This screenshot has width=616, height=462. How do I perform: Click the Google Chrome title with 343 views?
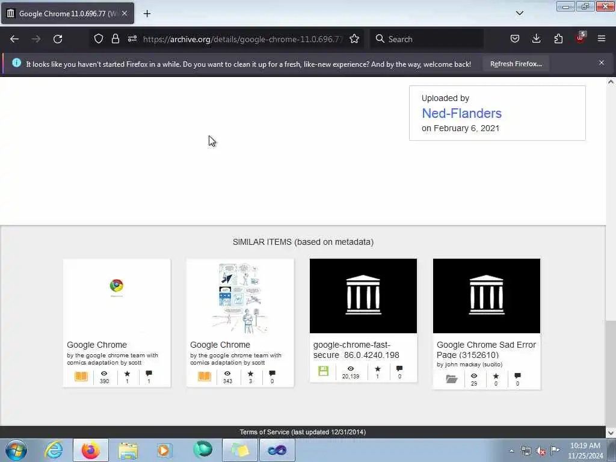point(220,345)
